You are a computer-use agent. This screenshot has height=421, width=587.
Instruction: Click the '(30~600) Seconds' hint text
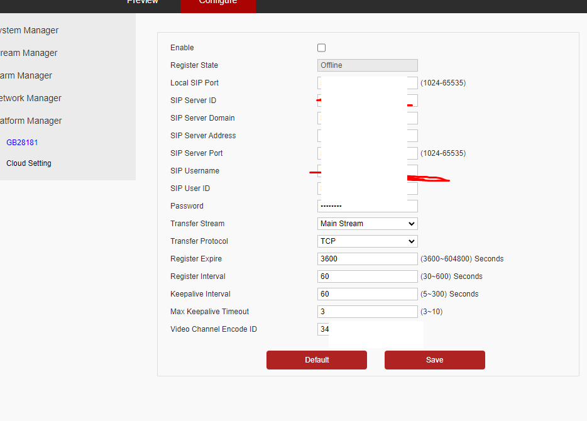tap(451, 276)
